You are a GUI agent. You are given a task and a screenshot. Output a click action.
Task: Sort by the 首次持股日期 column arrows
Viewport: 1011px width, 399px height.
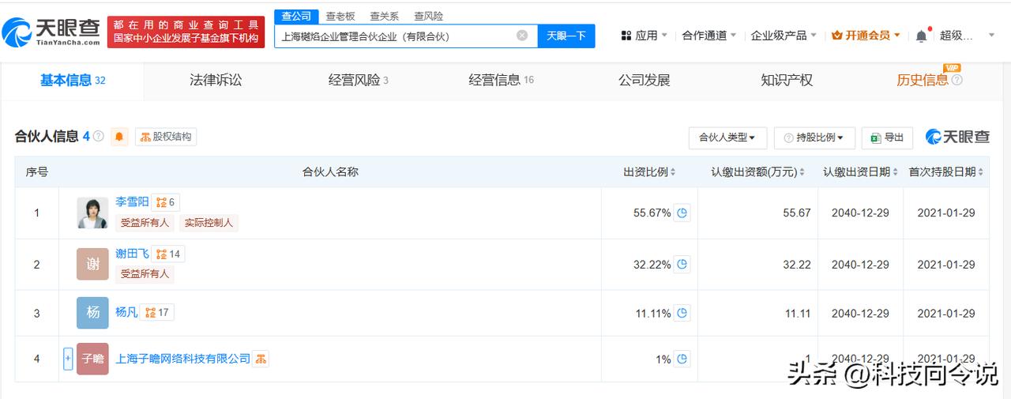tap(981, 172)
